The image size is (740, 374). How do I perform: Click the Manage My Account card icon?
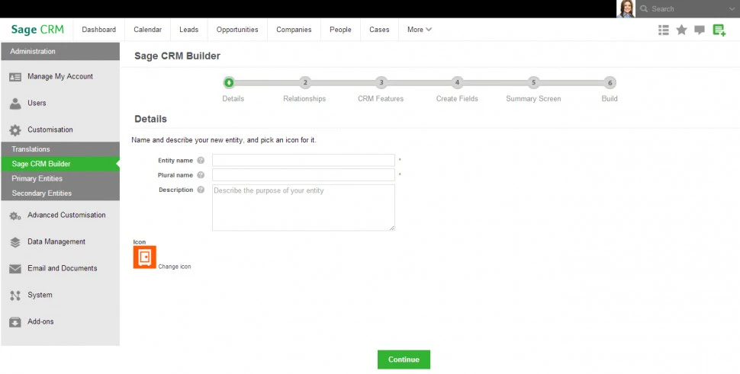click(x=15, y=77)
